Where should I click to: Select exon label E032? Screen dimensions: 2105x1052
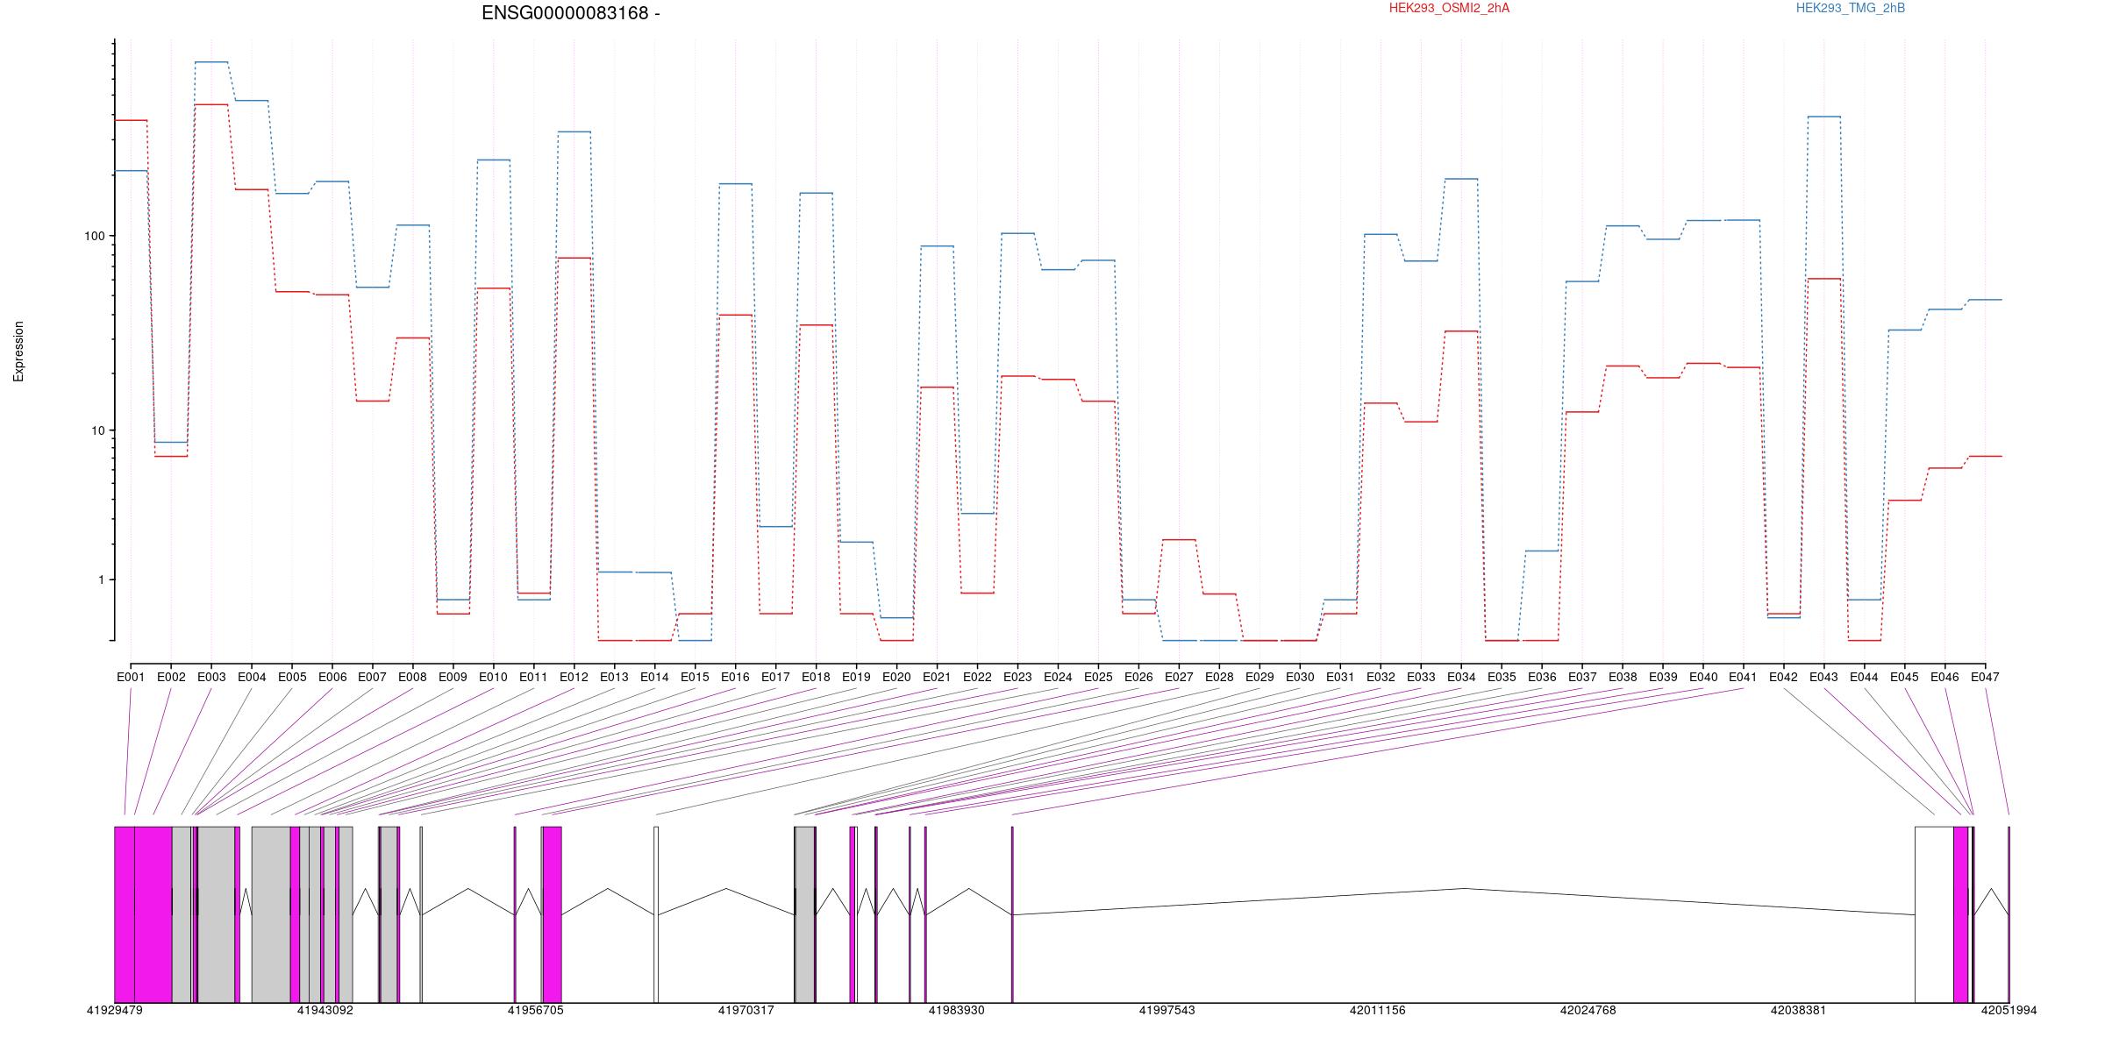click(1381, 677)
